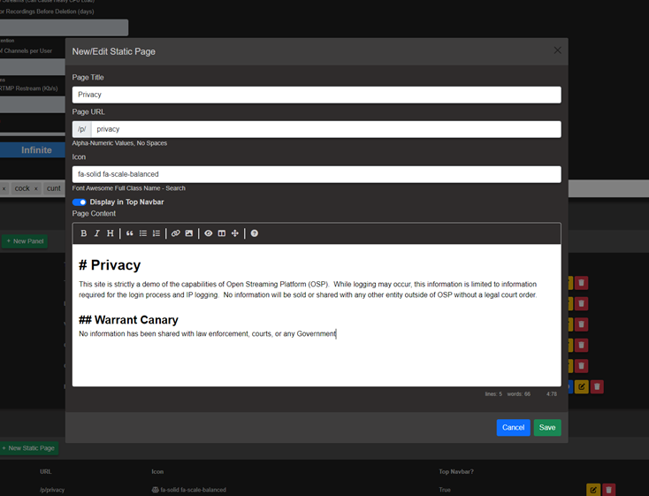Click the New Static Page button

[28, 448]
